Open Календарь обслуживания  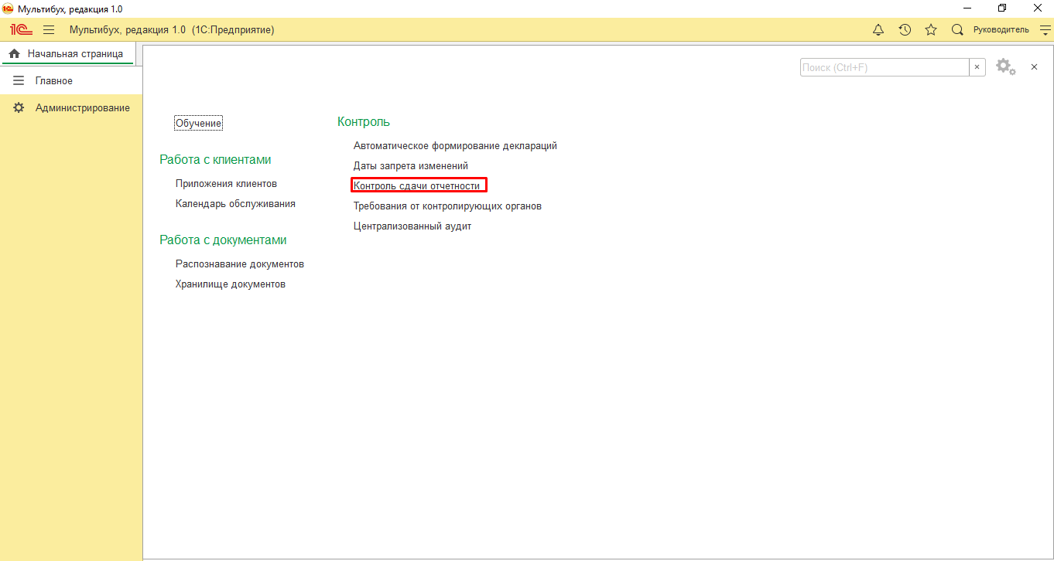235,203
